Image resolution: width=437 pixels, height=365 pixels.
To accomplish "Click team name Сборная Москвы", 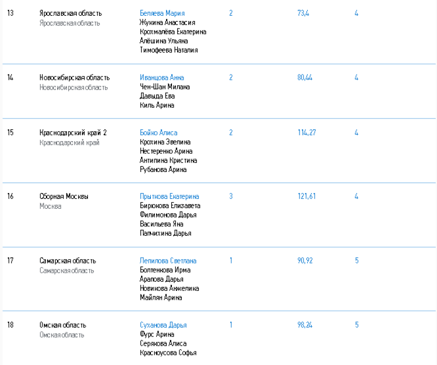I will tap(64, 196).
